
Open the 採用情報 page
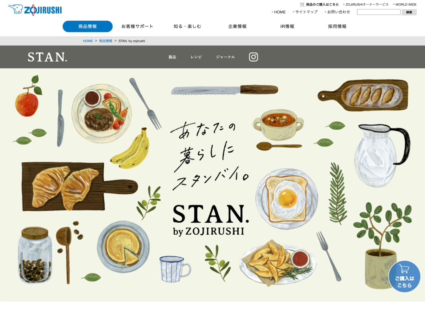pyautogui.click(x=337, y=26)
